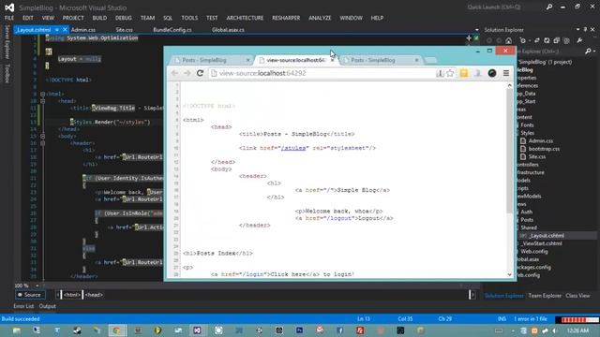Click Visual Studio icon in Windows taskbar
The height and width of the screenshot is (337, 600).
[197, 330]
